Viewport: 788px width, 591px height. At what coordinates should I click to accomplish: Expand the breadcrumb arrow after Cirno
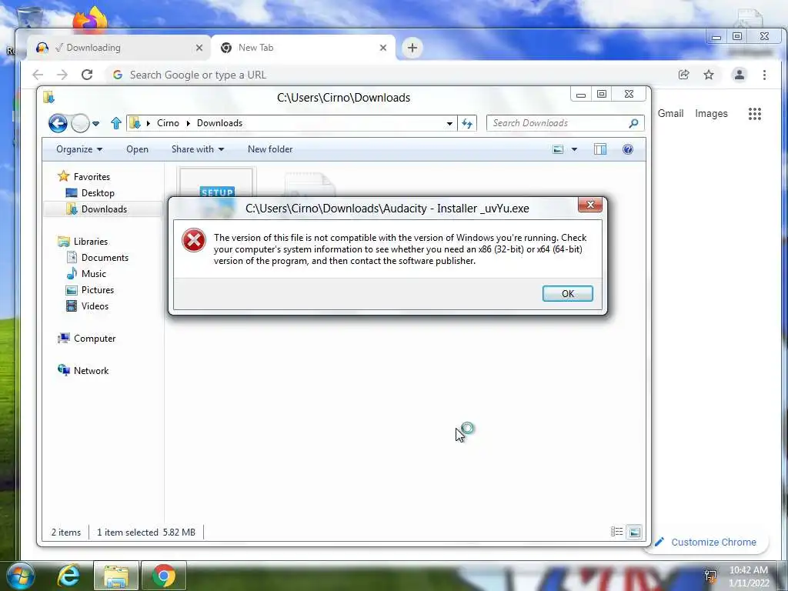click(x=188, y=123)
